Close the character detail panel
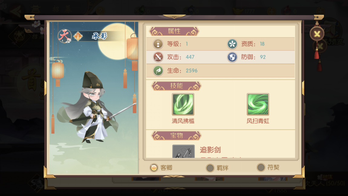348x196 pixels. click(x=317, y=34)
